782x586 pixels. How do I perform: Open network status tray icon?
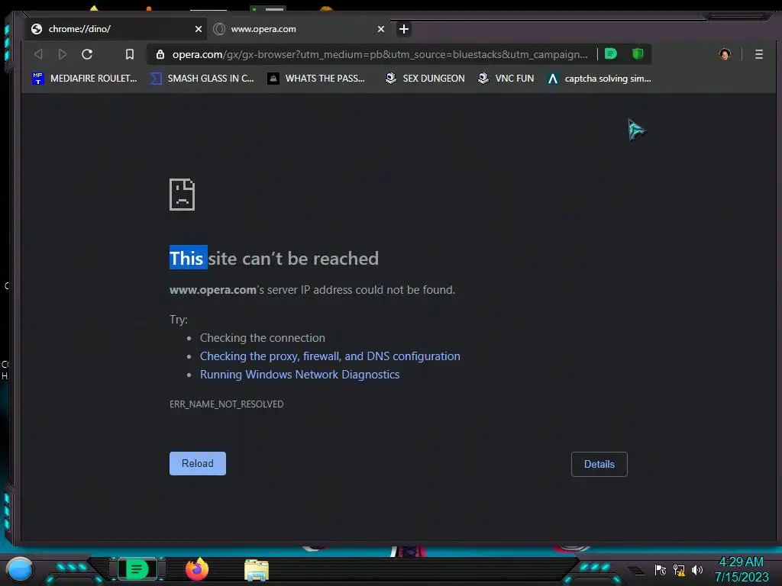click(679, 570)
